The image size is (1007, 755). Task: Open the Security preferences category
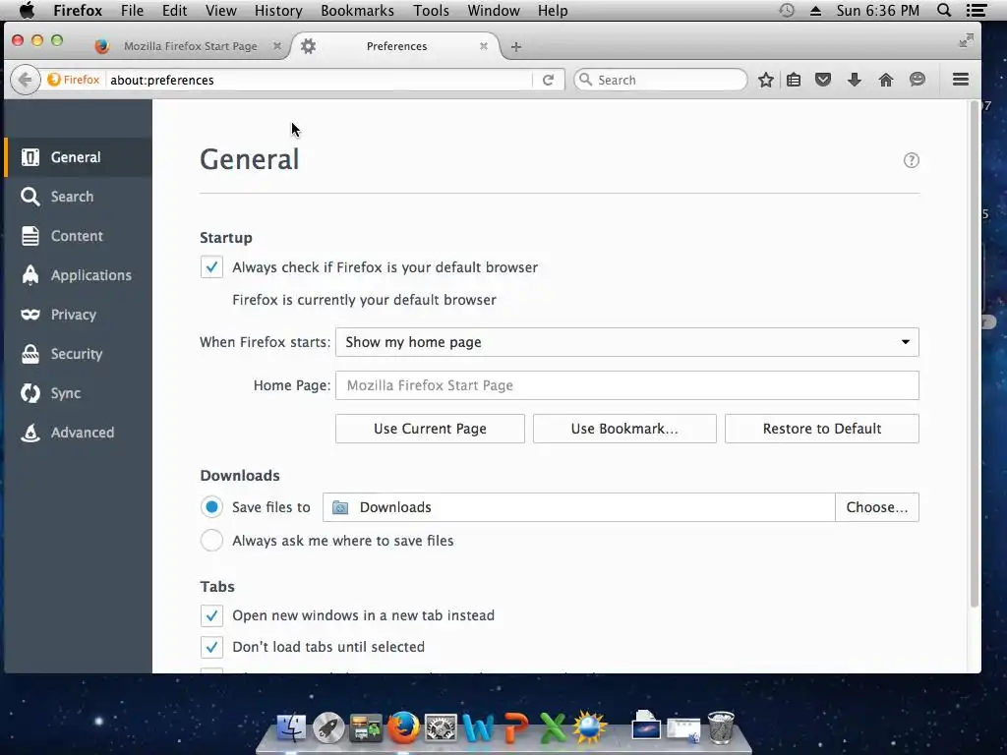[x=78, y=354]
